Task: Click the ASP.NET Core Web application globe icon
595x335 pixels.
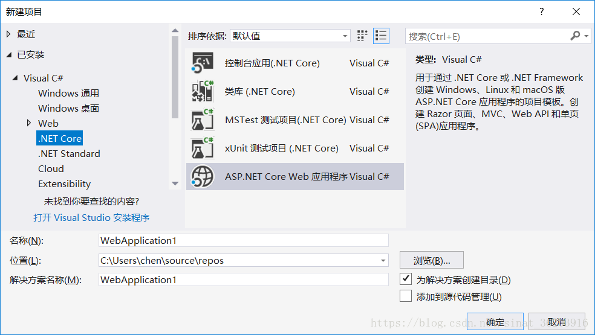Action: (203, 177)
